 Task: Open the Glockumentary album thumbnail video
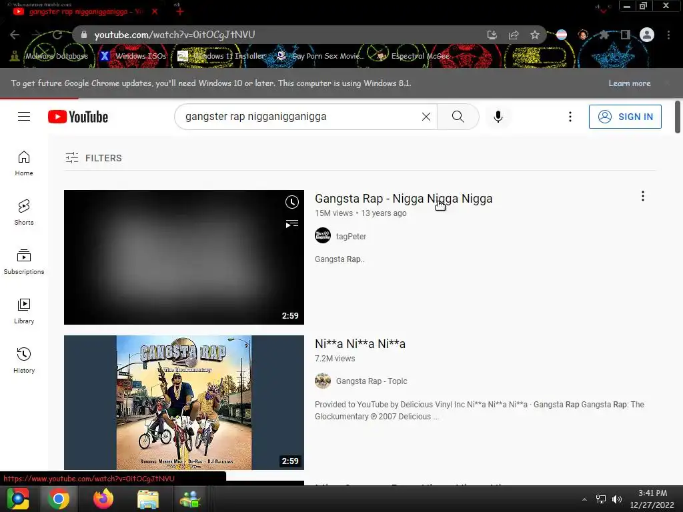pyautogui.click(x=184, y=403)
